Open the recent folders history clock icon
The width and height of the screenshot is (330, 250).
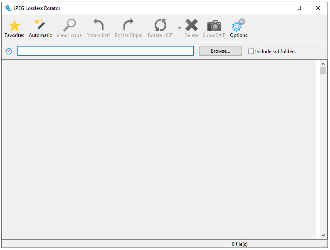point(9,51)
